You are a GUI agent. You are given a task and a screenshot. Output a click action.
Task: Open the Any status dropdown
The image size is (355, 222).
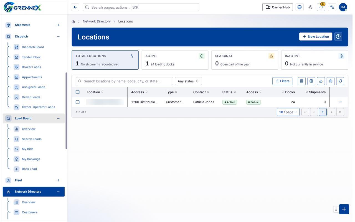pyautogui.click(x=188, y=81)
